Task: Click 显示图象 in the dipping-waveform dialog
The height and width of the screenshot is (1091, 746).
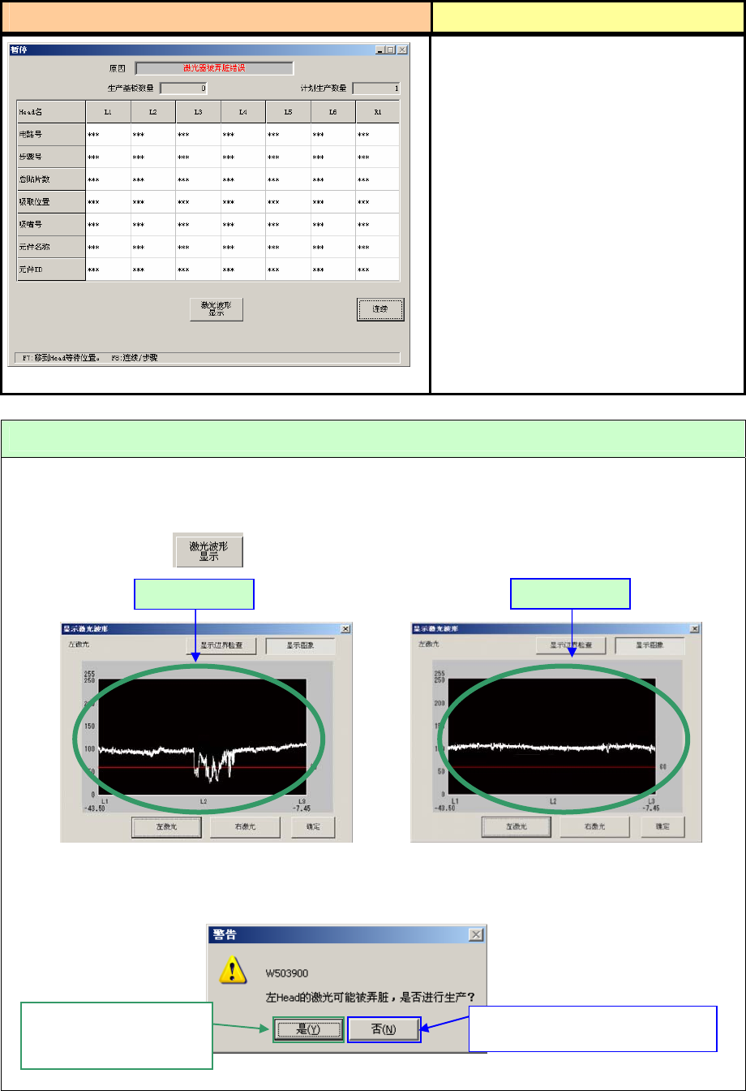Action: click(300, 646)
